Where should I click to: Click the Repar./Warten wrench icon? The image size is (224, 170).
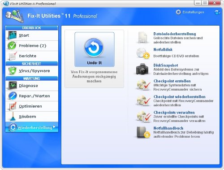[13, 96]
